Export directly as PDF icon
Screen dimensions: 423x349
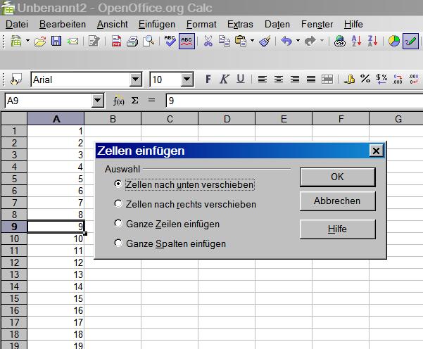coord(116,42)
